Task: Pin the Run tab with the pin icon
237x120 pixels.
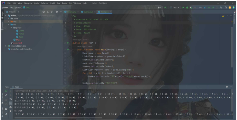Action: click(x=6, y=114)
